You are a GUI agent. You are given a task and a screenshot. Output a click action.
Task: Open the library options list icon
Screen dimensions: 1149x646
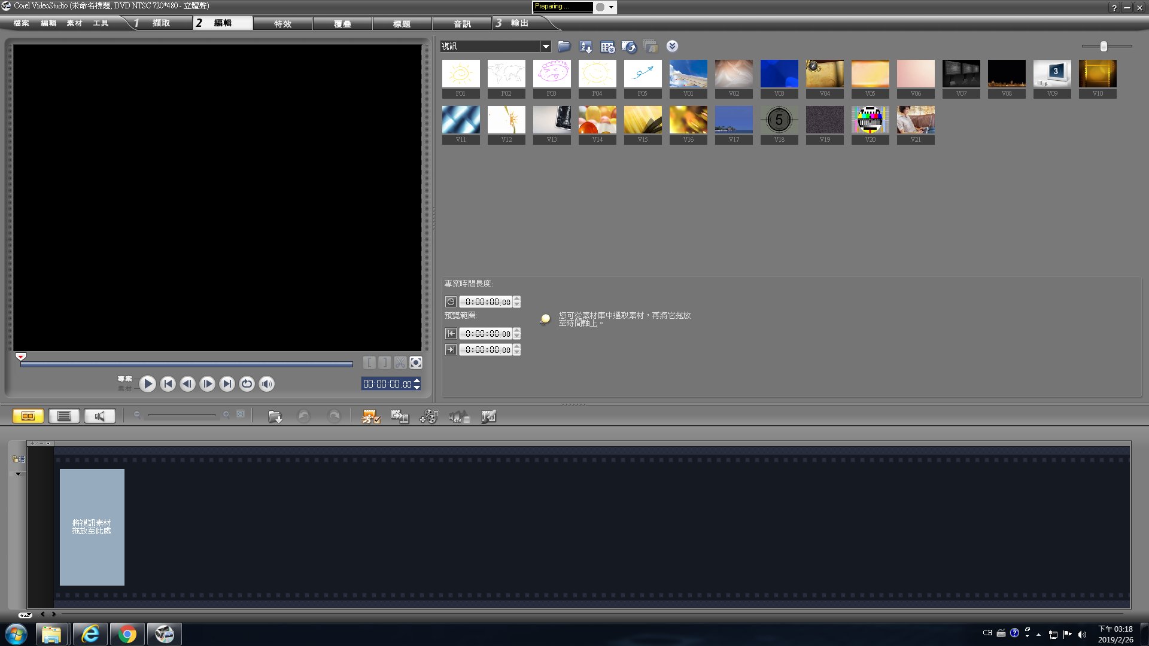(607, 47)
